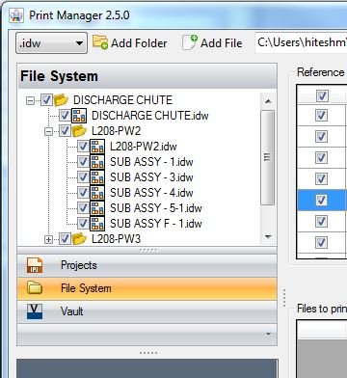
Task: Click the Add Folder icon
Action: click(x=100, y=42)
